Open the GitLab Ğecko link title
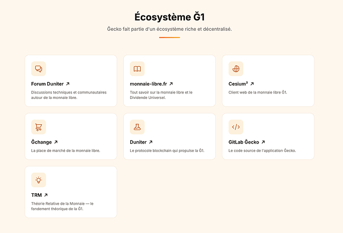This screenshot has width=343, height=233. [244, 142]
